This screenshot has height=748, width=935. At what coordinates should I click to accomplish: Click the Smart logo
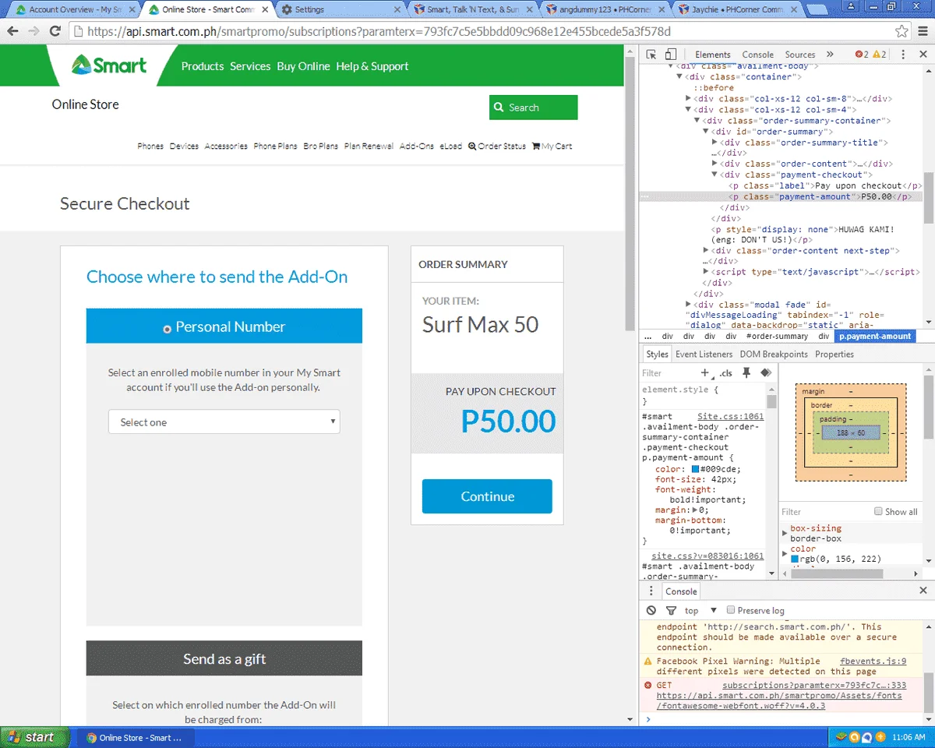(109, 65)
